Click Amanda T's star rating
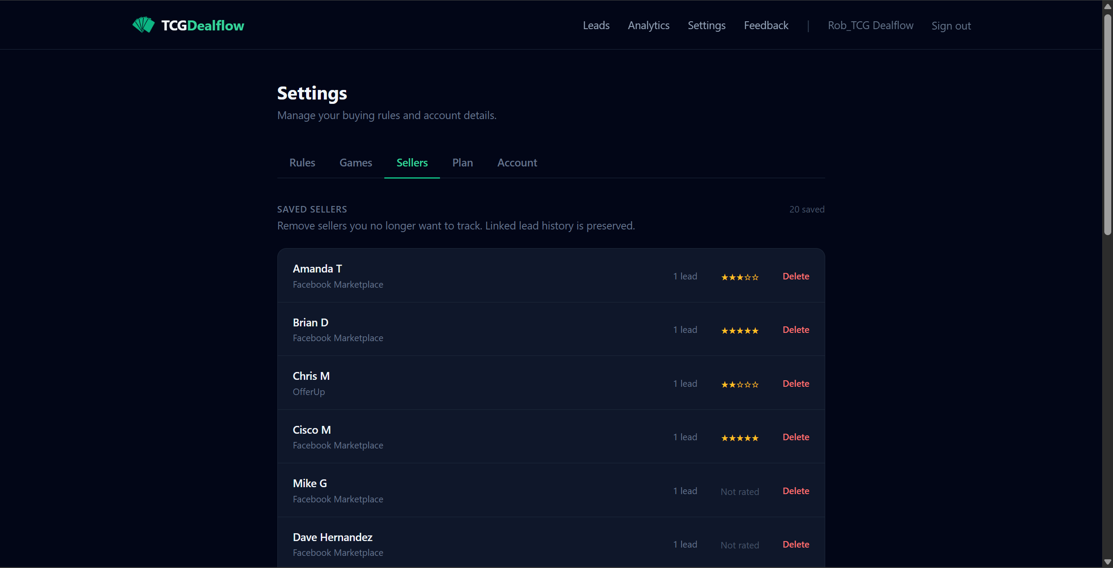The image size is (1113, 568). coord(740,277)
